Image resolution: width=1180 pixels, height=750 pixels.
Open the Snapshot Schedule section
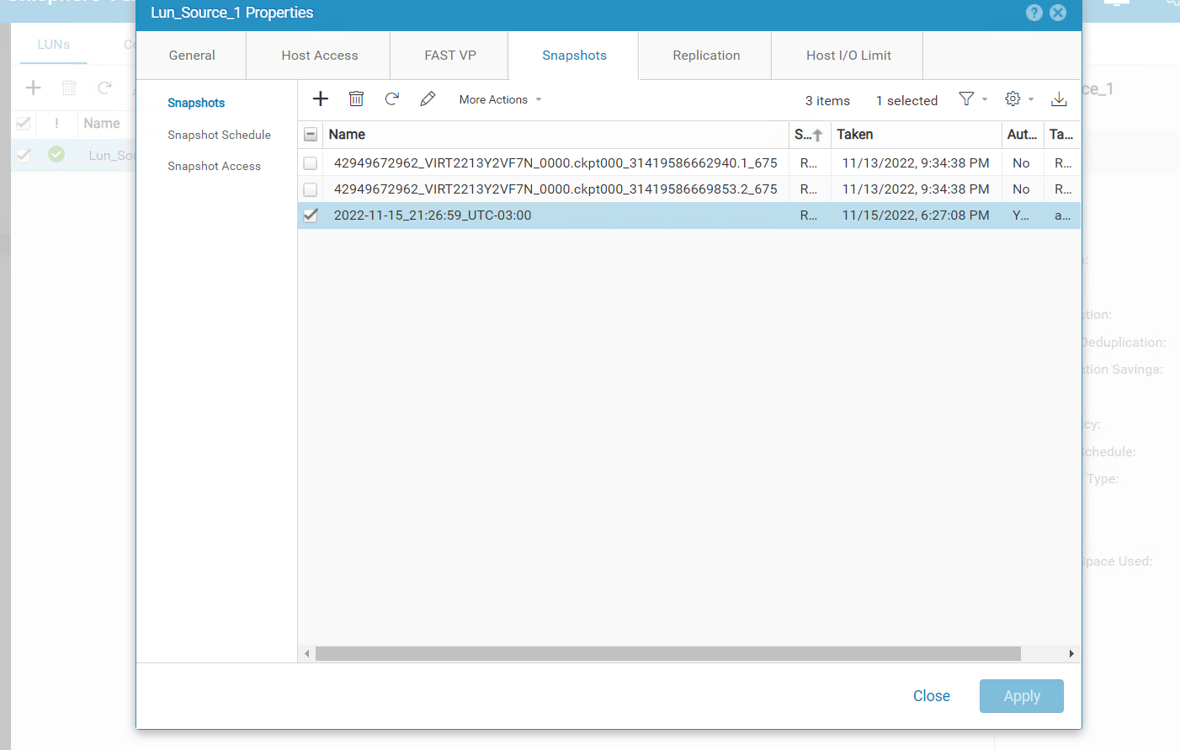tap(219, 135)
